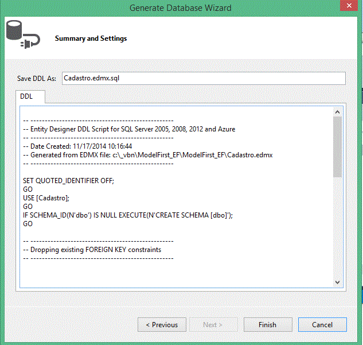Click the Save DDL As filename field
The height and width of the screenshot is (345, 363).
pos(204,78)
